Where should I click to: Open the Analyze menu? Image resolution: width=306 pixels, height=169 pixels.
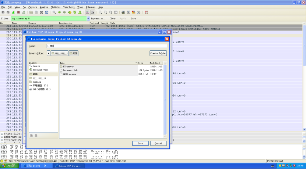tap(44, 7)
